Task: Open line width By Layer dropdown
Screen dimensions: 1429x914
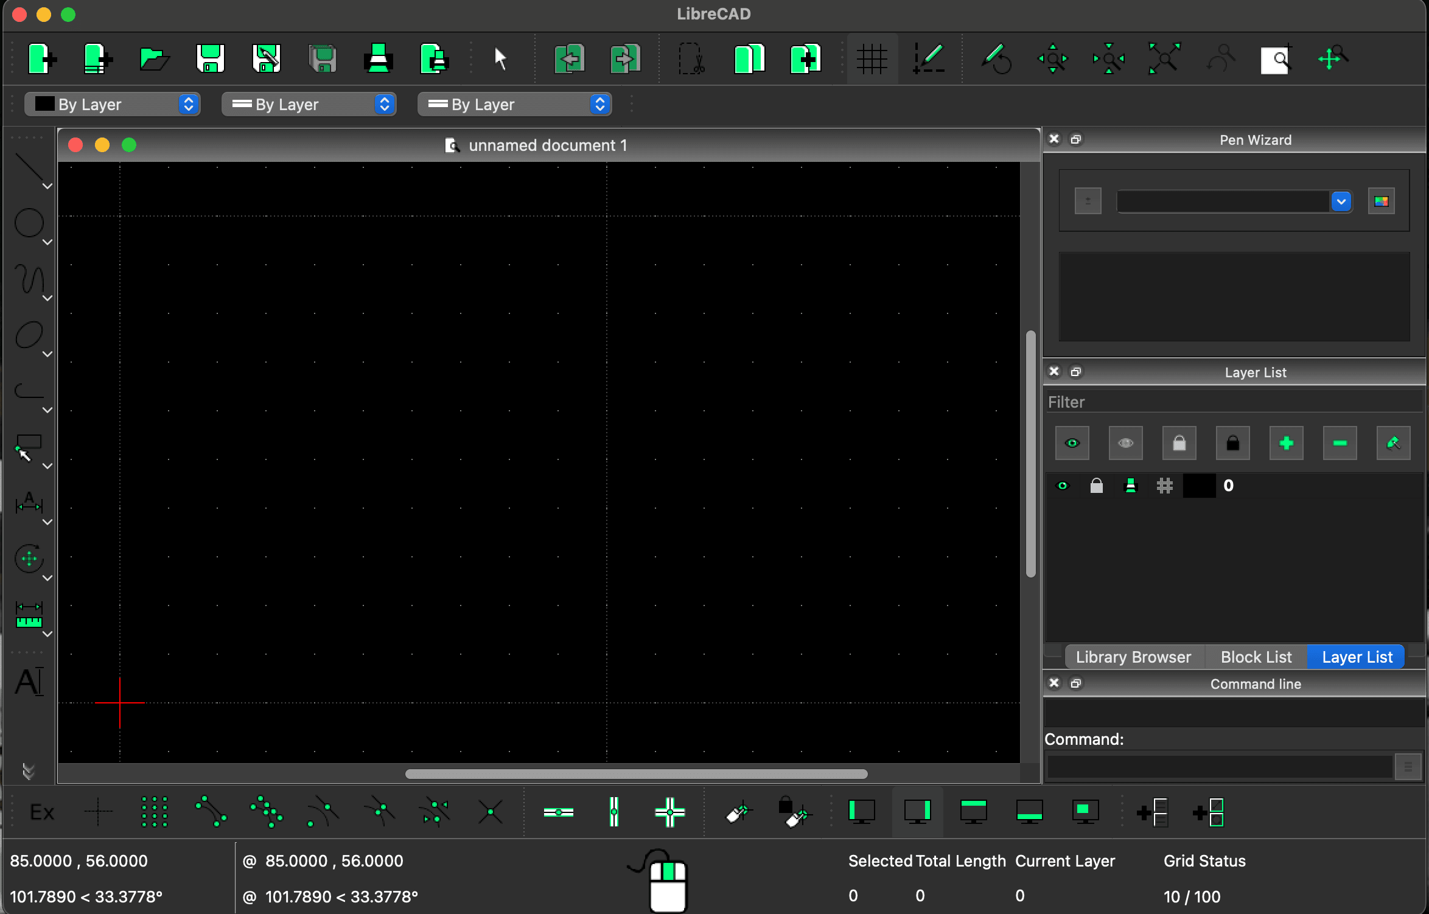Action: (x=309, y=105)
